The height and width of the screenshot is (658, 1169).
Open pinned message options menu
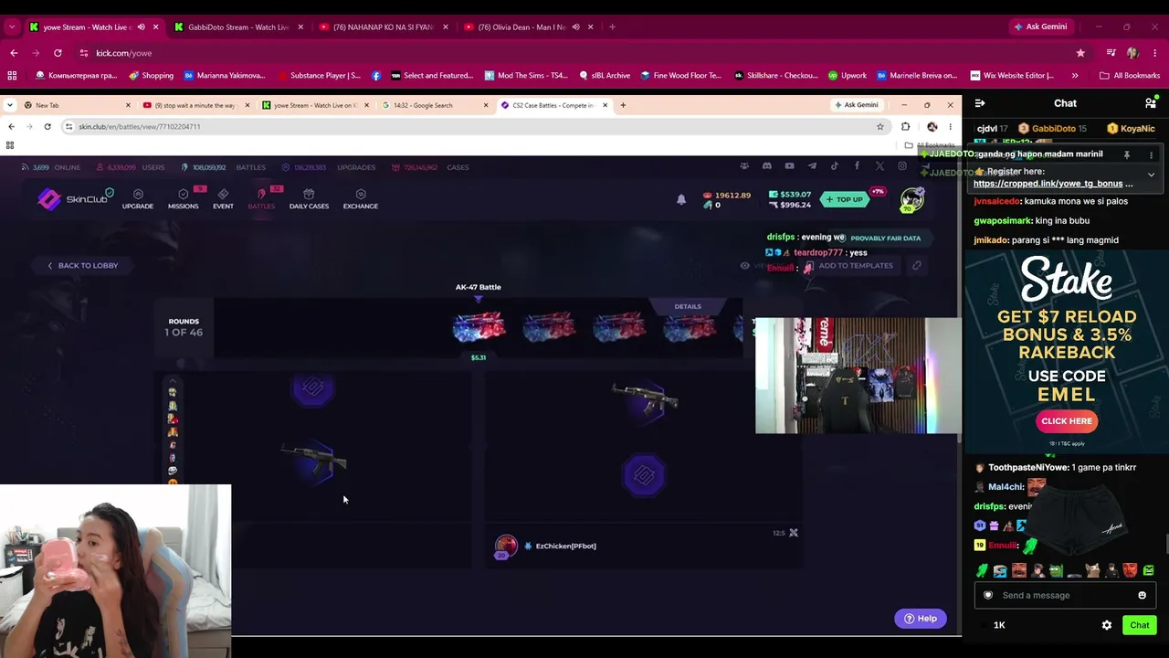(x=1152, y=154)
